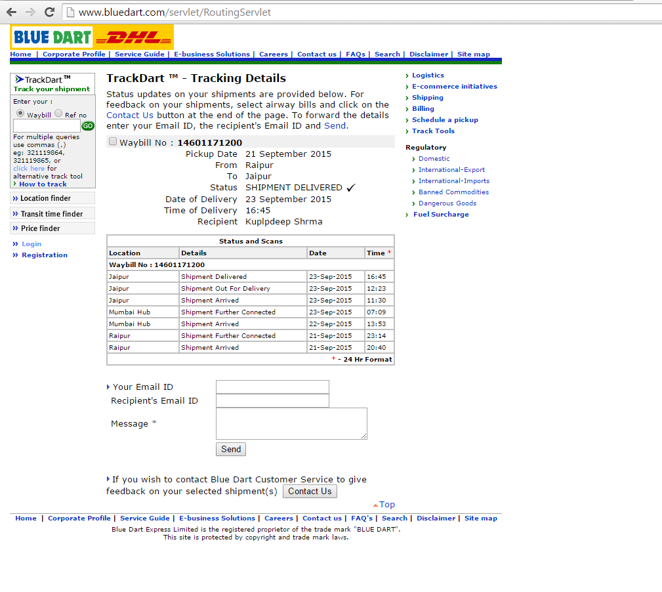
Task: Open Location finder
Action: pos(52,198)
